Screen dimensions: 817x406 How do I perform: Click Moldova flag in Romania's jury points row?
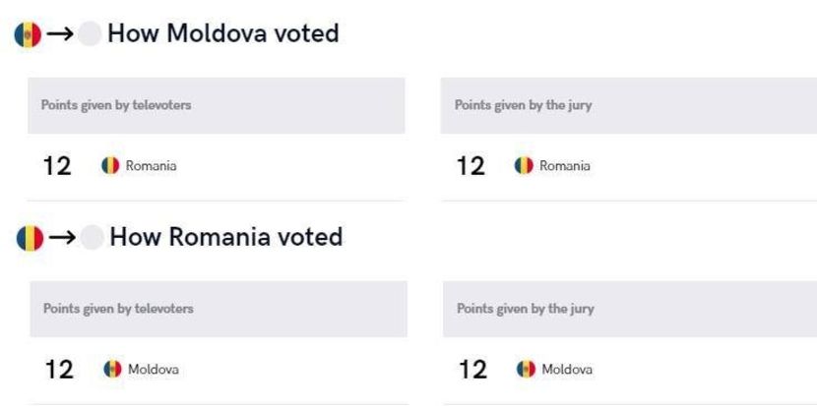[x=527, y=370]
